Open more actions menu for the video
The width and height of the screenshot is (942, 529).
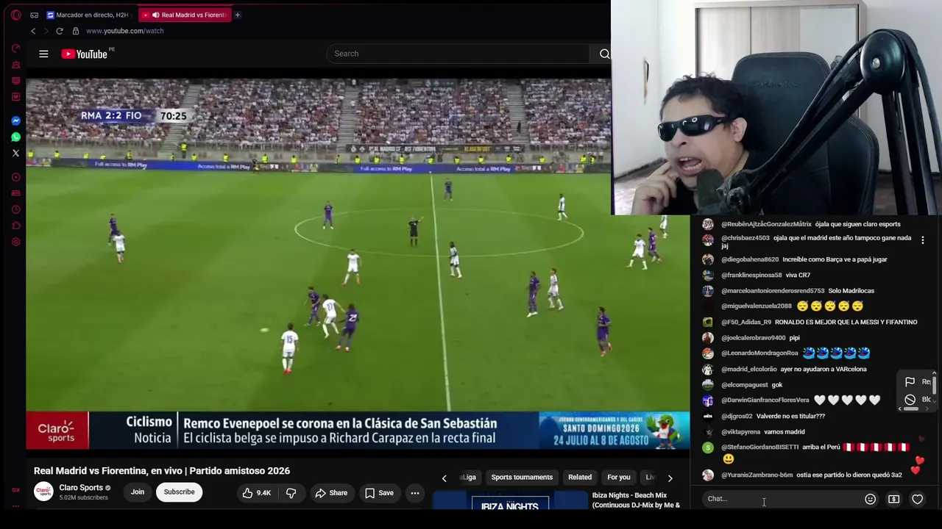coord(415,493)
